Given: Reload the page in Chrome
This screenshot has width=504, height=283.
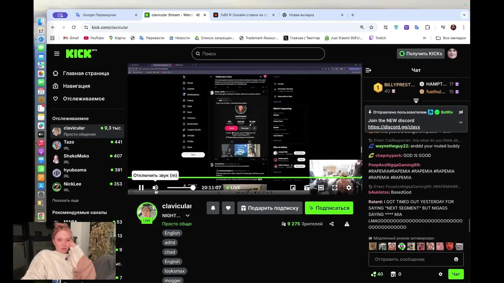Looking at the screenshot, I should tap(73, 27).
